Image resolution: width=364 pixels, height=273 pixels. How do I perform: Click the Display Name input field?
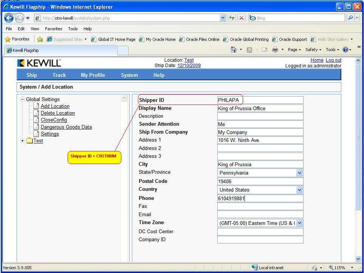click(260, 108)
